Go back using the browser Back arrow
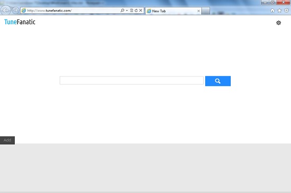Viewport: 291px width, 193px height. tap(6, 10)
